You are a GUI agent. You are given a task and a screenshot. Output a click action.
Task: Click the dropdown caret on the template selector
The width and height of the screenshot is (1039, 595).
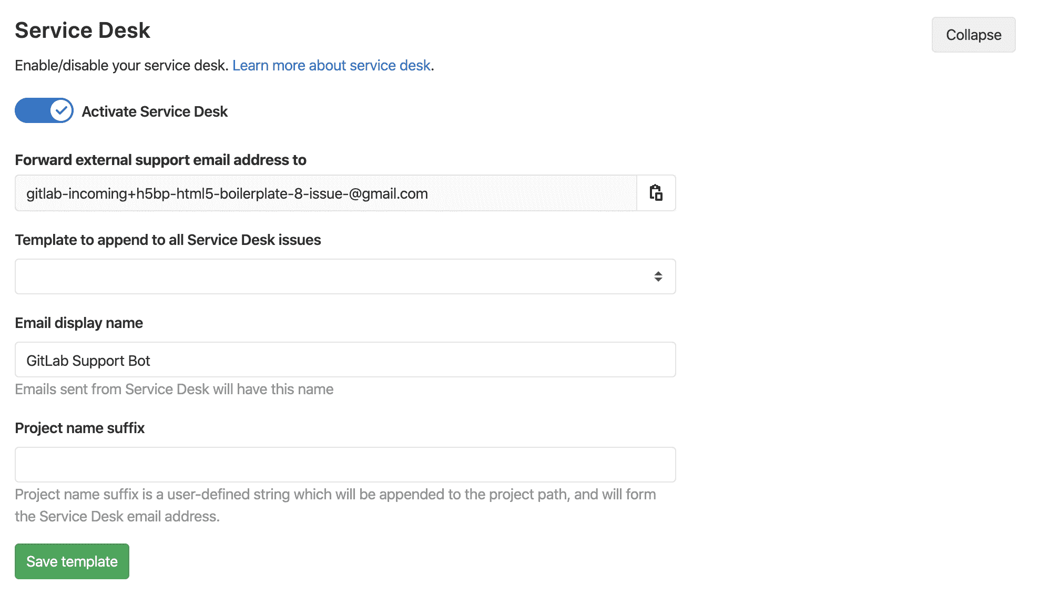click(x=657, y=276)
